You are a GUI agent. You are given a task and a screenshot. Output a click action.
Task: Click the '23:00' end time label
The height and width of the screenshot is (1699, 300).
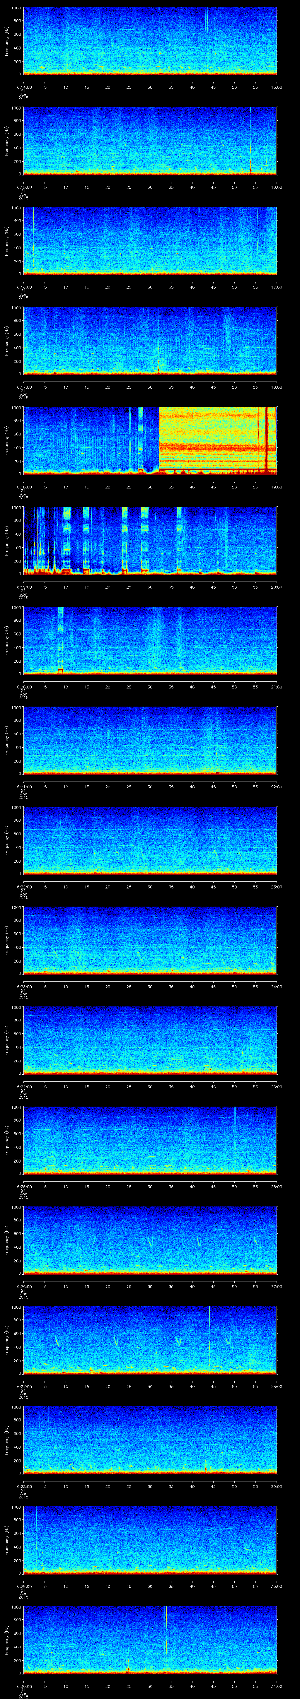tap(277, 886)
